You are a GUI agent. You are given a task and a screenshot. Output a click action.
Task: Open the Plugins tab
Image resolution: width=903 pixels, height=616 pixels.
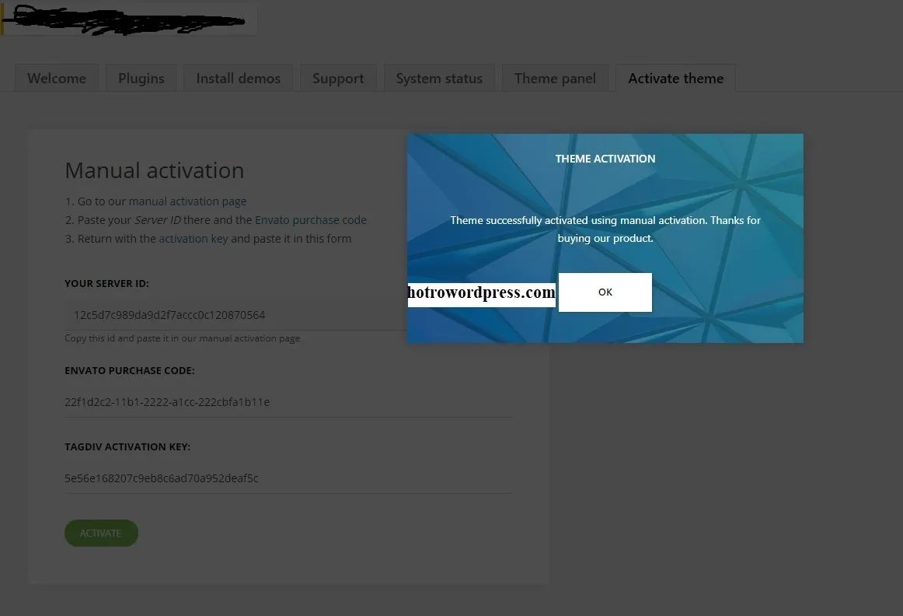(x=141, y=78)
